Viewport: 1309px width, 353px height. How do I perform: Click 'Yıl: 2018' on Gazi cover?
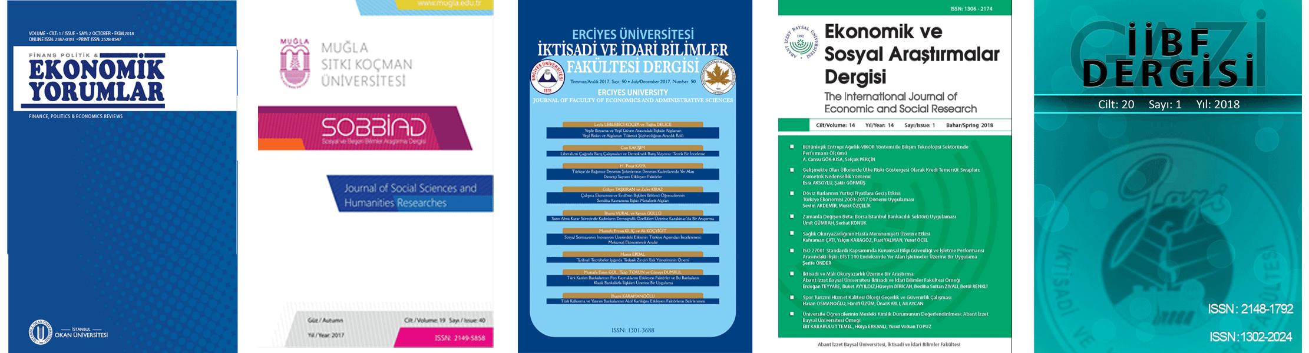point(1218,105)
